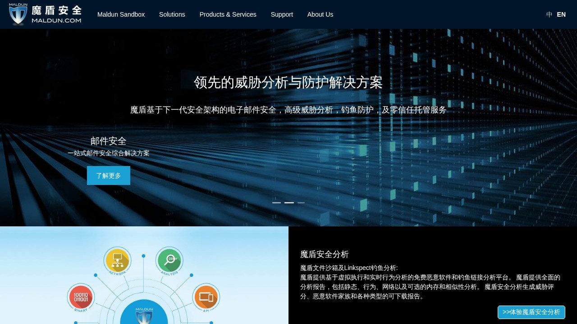Open the Support menu item

(282, 14)
